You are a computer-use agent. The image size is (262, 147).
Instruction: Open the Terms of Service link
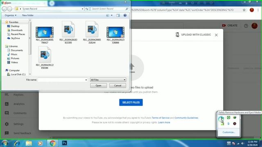(x=160, y=118)
